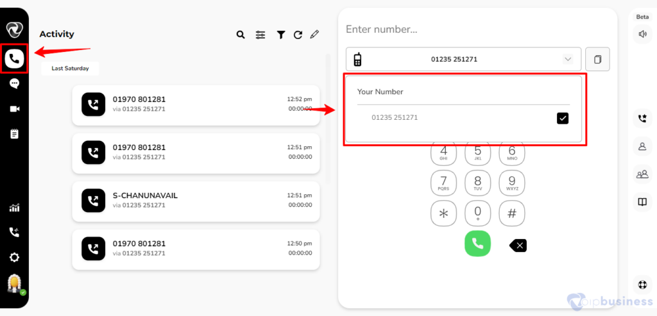This screenshot has width=657, height=316.
Task: Click the backspace delete key on dialpad
Action: pyautogui.click(x=518, y=245)
